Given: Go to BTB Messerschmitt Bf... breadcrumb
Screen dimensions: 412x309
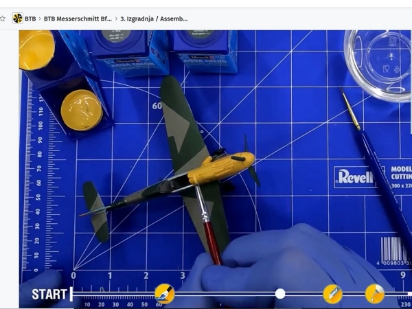Looking at the screenshot, I should point(78,19).
